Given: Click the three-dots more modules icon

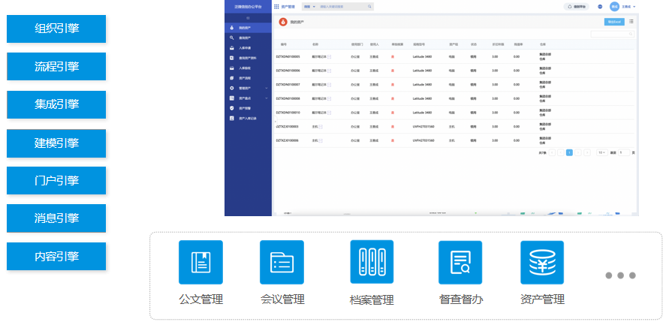Looking at the screenshot, I should pos(620,275).
